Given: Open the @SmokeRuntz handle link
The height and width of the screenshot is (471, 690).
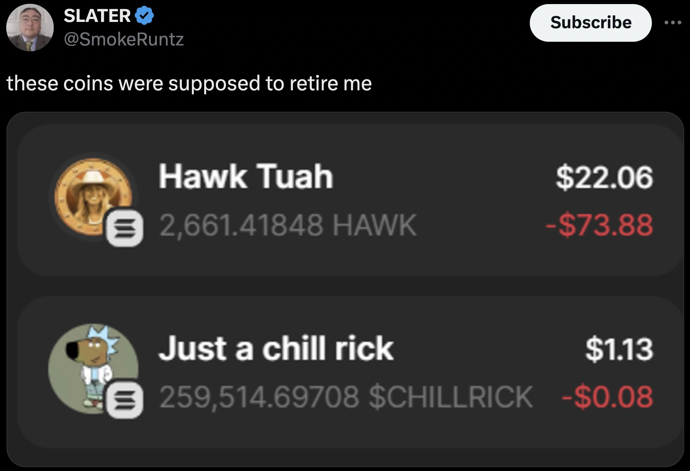Looking at the screenshot, I should [x=124, y=40].
